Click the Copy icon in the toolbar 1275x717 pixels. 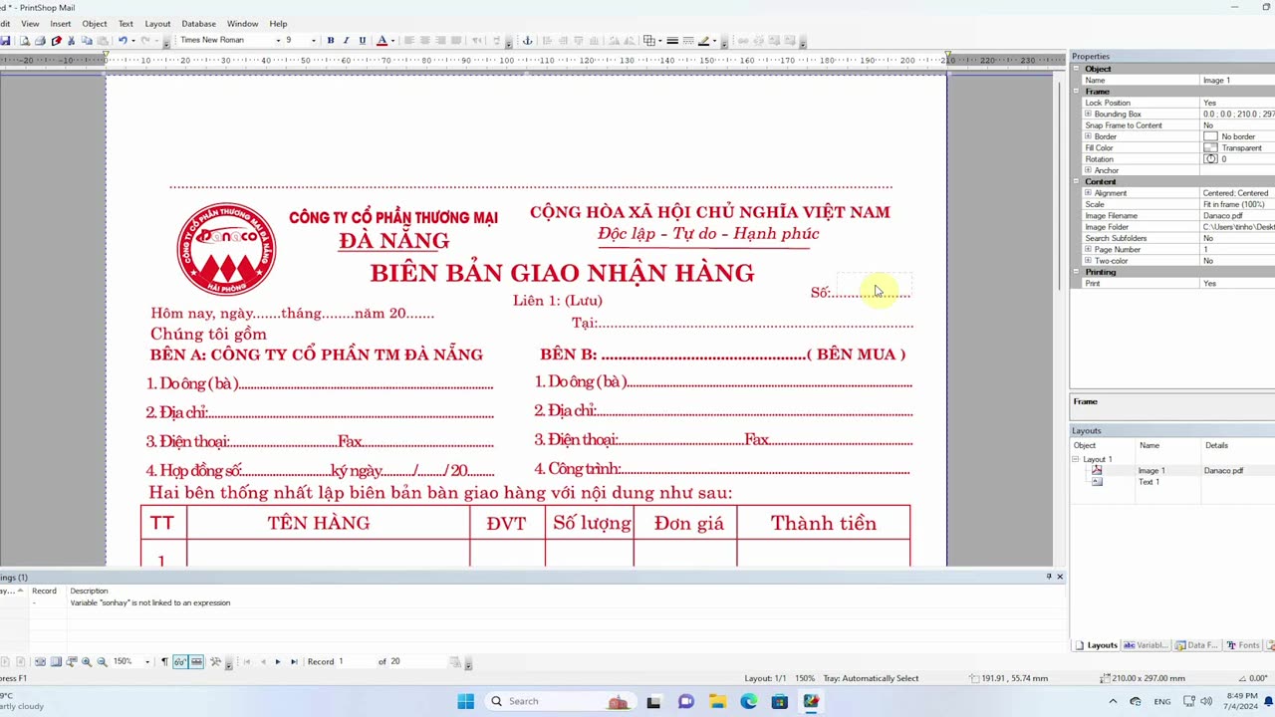(87, 41)
